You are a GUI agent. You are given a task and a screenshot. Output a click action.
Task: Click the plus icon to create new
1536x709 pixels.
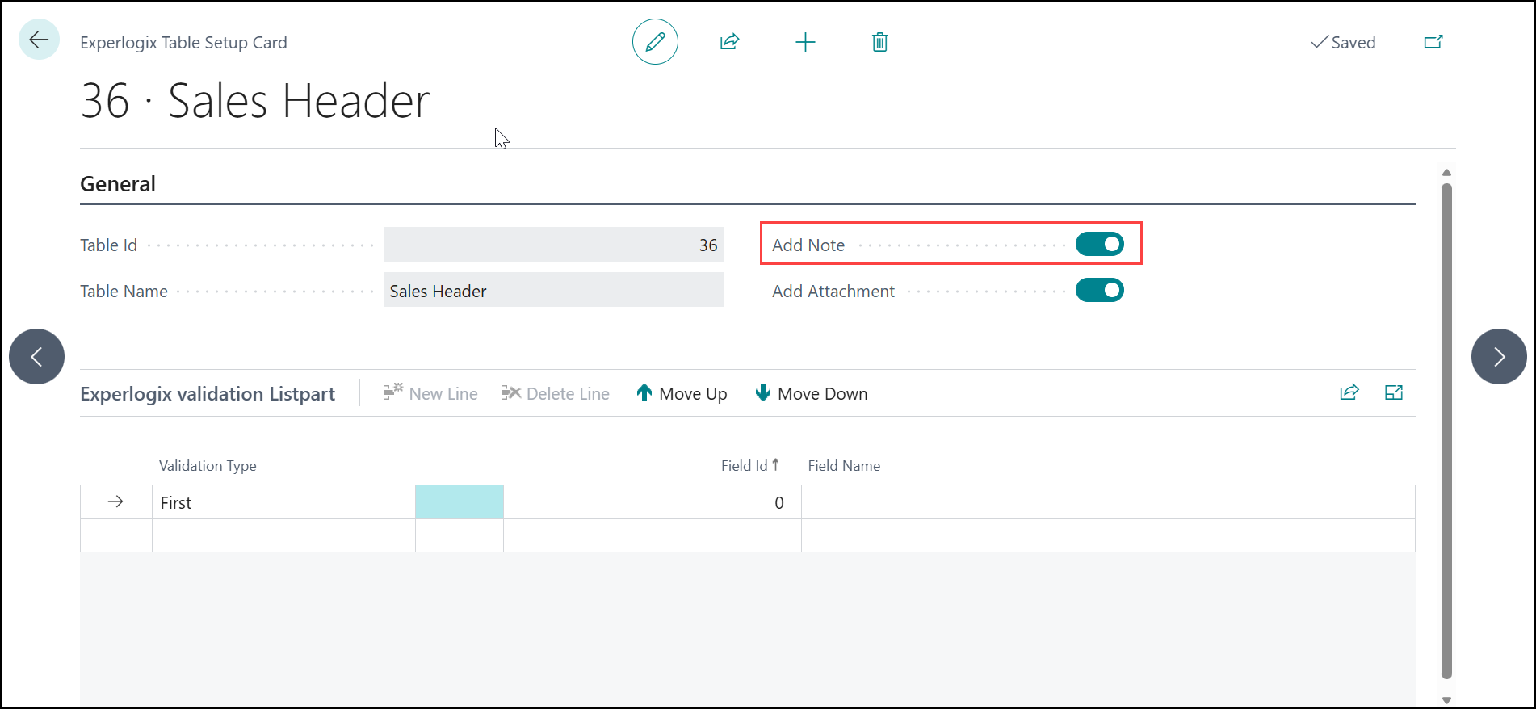(x=805, y=42)
